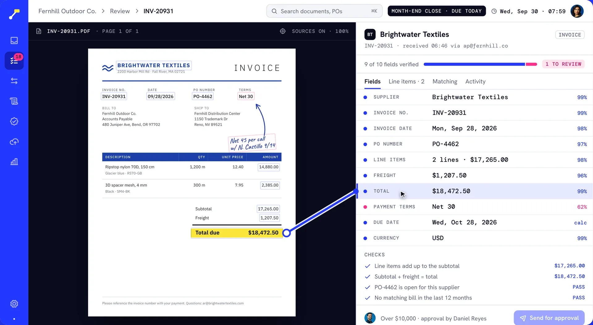Open the transfers arrows icon in sidebar
Image resolution: width=593 pixels, height=325 pixels.
tap(14, 81)
